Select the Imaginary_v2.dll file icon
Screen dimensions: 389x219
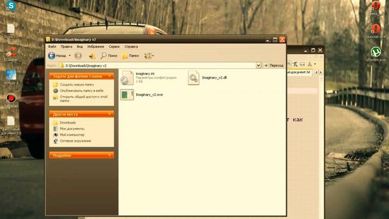(193, 78)
